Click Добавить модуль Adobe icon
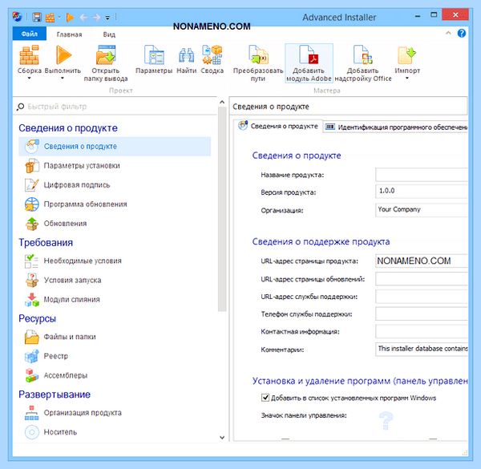The image size is (481, 469). click(x=309, y=55)
